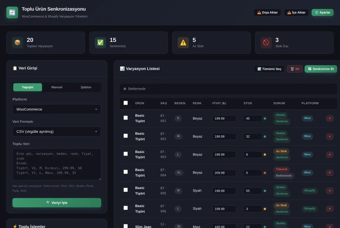Tick the checkbox for BT-002

tap(126, 136)
